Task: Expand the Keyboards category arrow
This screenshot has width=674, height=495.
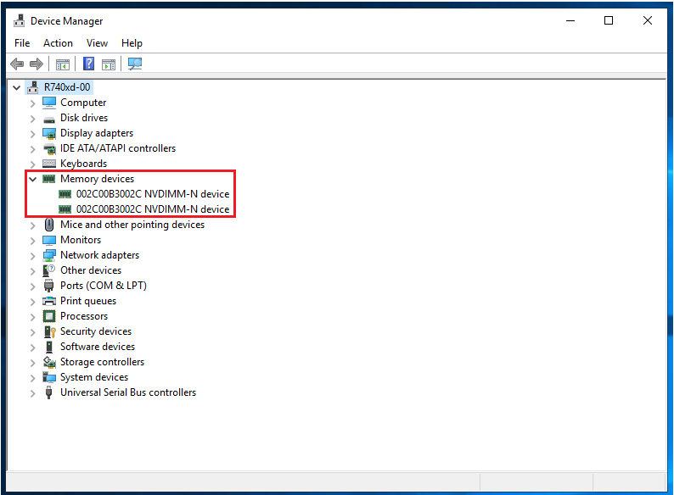Action: [32, 164]
